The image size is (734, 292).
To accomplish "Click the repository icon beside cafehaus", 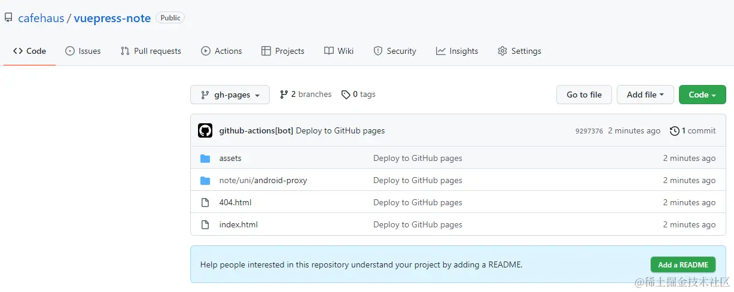I will pyautogui.click(x=8, y=18).
